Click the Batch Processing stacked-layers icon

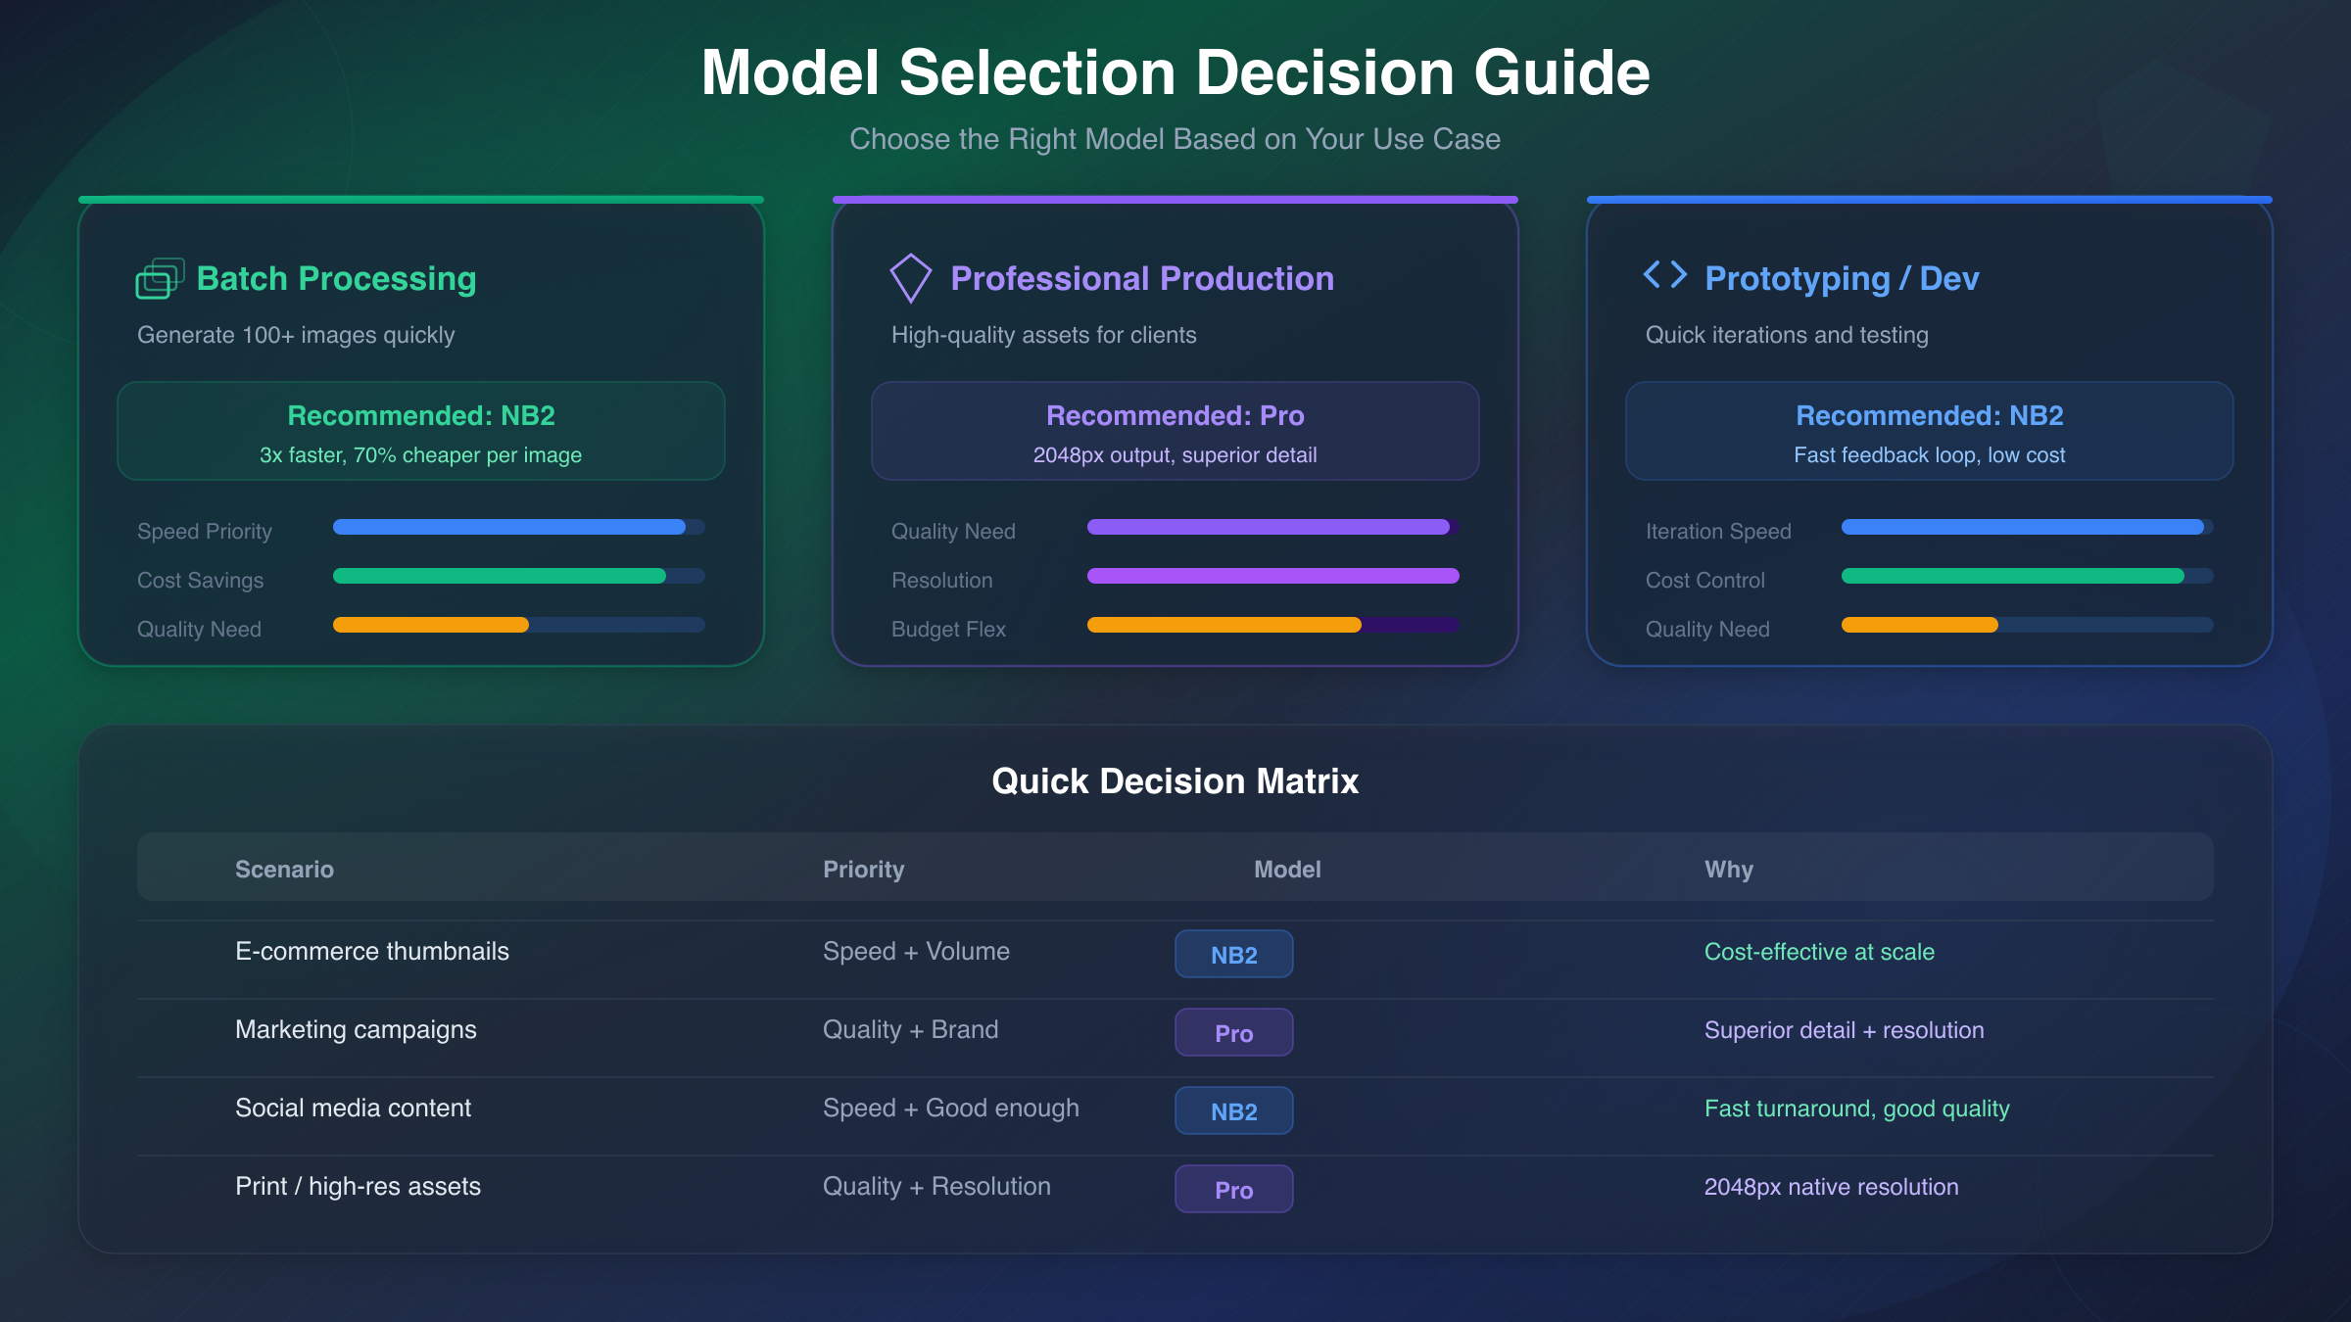pos(160,279)
